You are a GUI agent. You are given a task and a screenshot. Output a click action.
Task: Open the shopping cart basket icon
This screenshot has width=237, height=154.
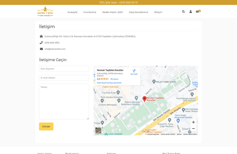click(197, 12)
